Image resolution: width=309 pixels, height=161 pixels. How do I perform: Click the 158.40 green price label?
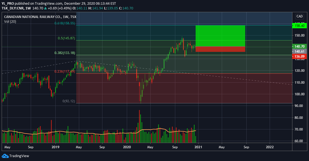[x=300, y=26]
